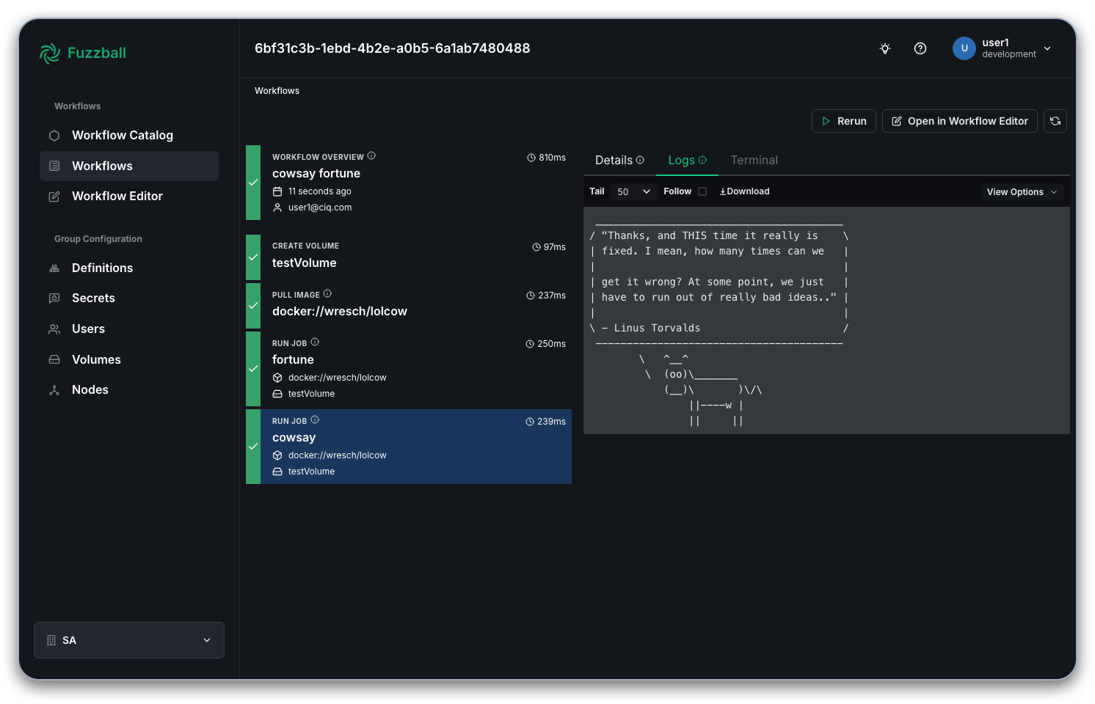Click info icon beside fortune Run Job
The width and height of the screenshot is (1095, 704).
tap(315, 342)
